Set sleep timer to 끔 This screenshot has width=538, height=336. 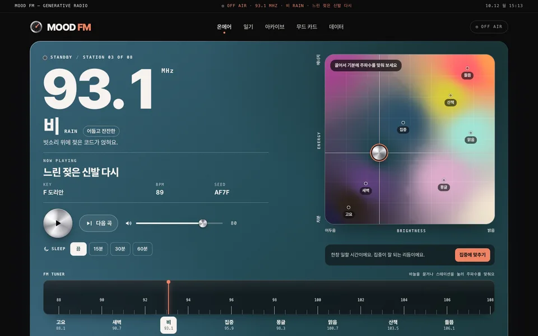78,249
